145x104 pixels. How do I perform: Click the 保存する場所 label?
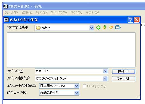(x=18, y=28)
